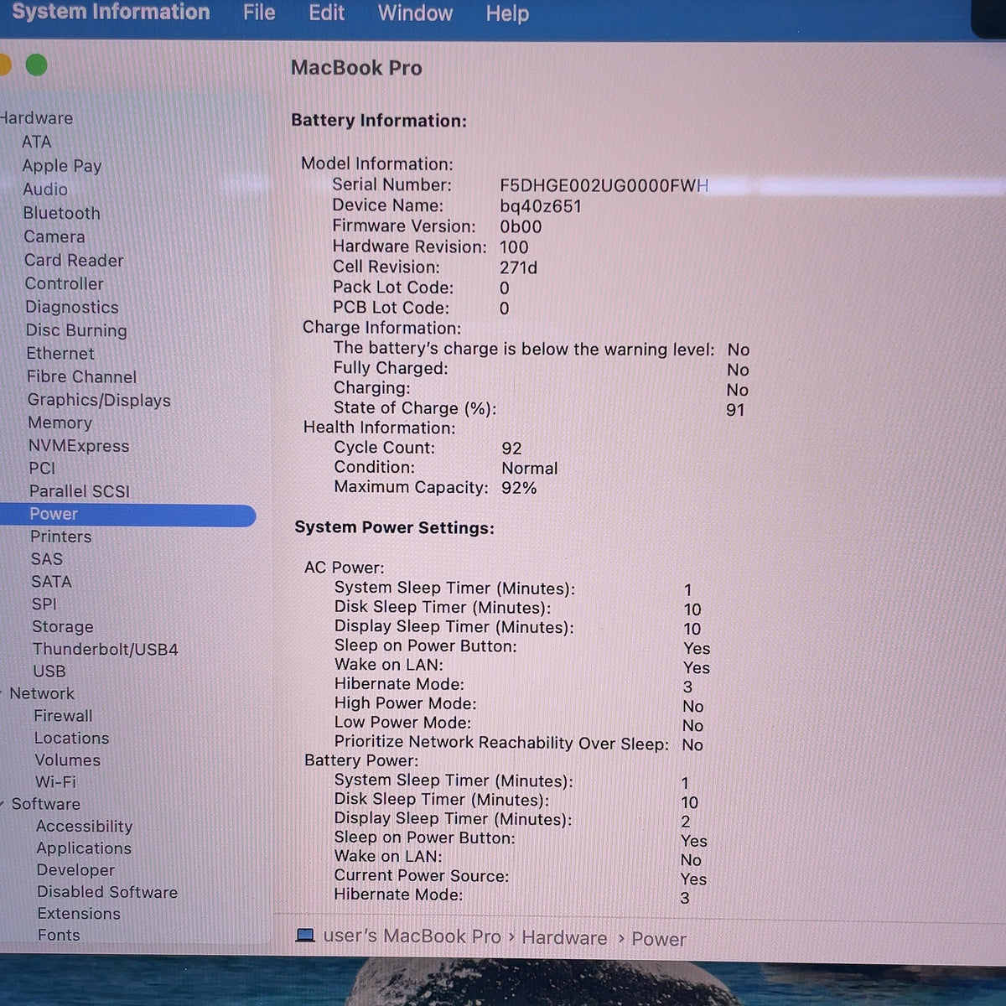Select Disc Burning in the sidebar
Viewport: 1006px width, 1006px height.
click(x=76, y=330)
